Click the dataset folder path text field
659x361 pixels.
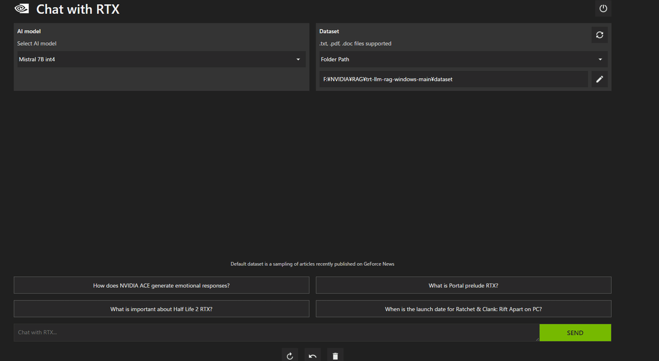pyautogui.click(x=454, y=79)
